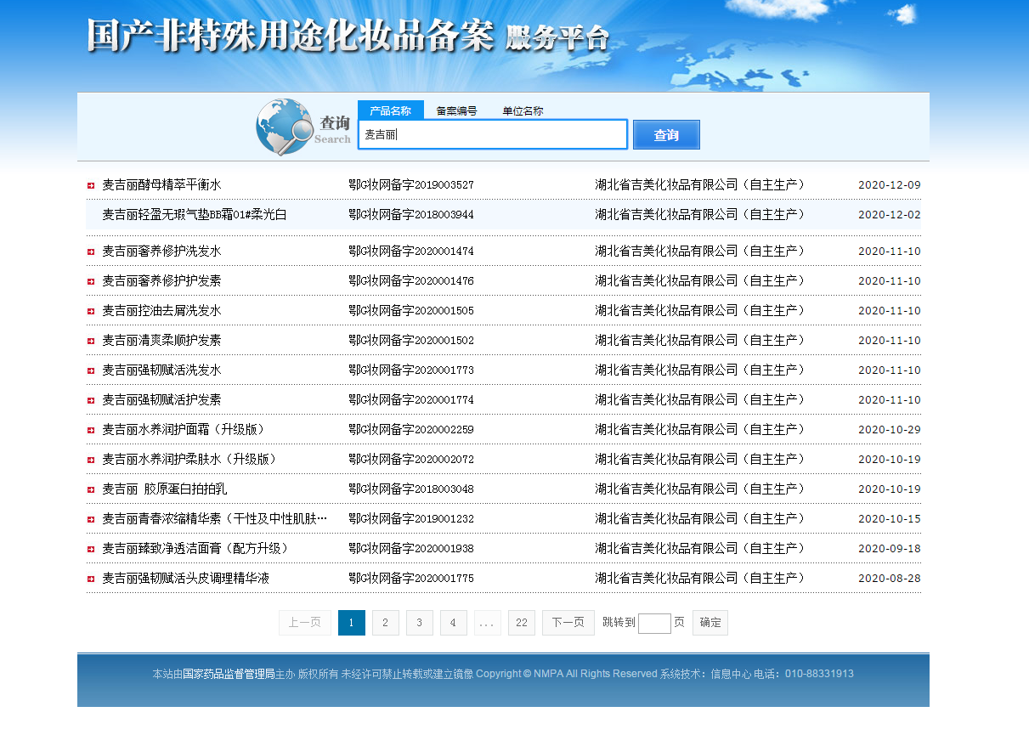Switch to the 备案编号 search tab

pyautogui.click(x=456, y=110)
